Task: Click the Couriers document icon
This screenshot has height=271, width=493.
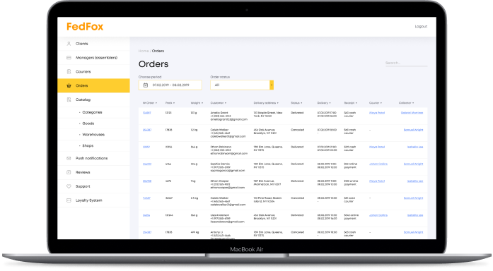Action: click(x=69, y=72)
